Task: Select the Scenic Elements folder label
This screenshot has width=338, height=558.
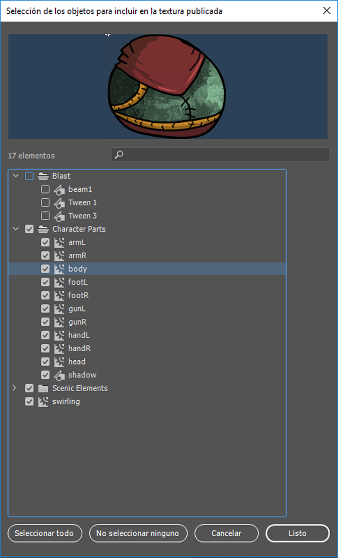Action: click(80, 388)
